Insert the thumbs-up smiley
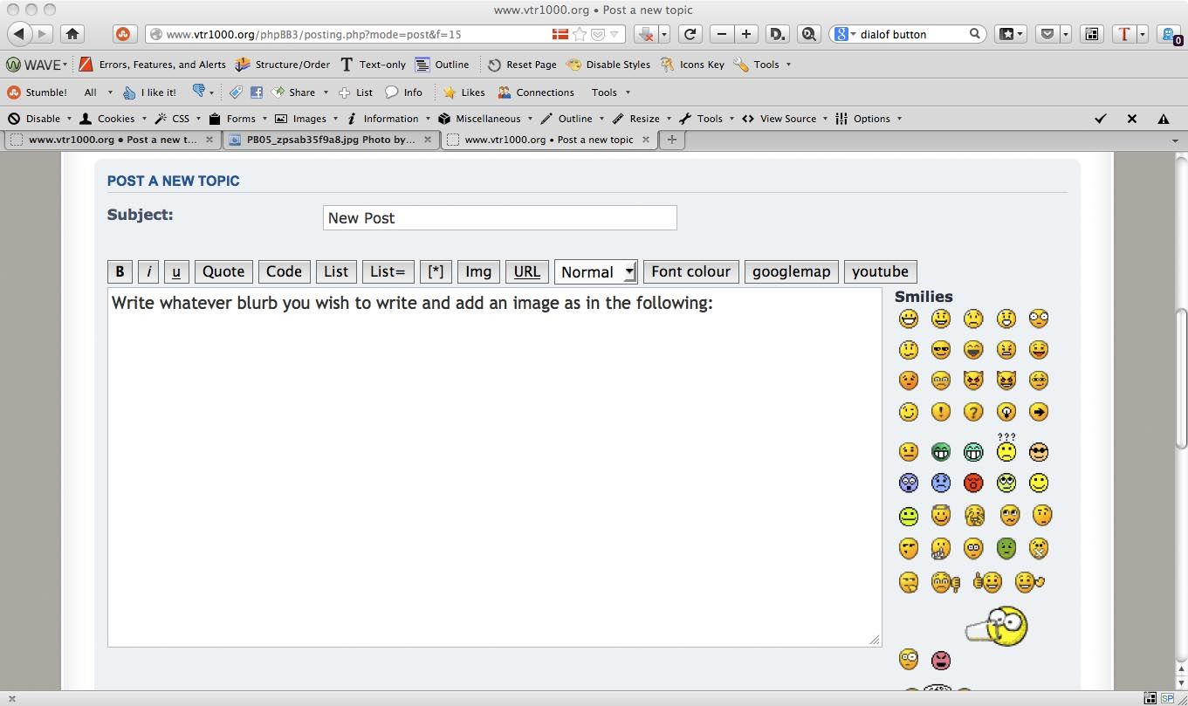 [x=988, y=581]
